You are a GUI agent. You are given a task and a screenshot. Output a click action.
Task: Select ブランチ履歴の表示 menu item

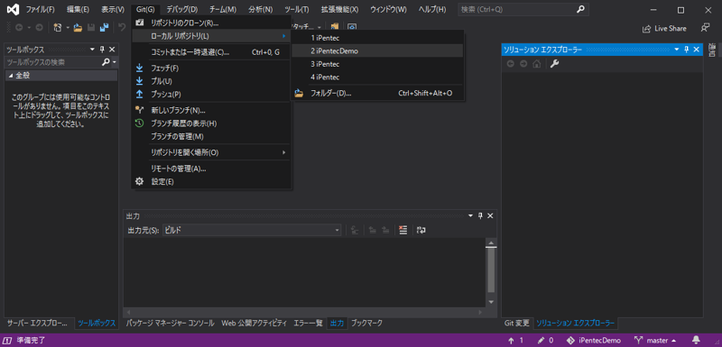coord(211,123)
